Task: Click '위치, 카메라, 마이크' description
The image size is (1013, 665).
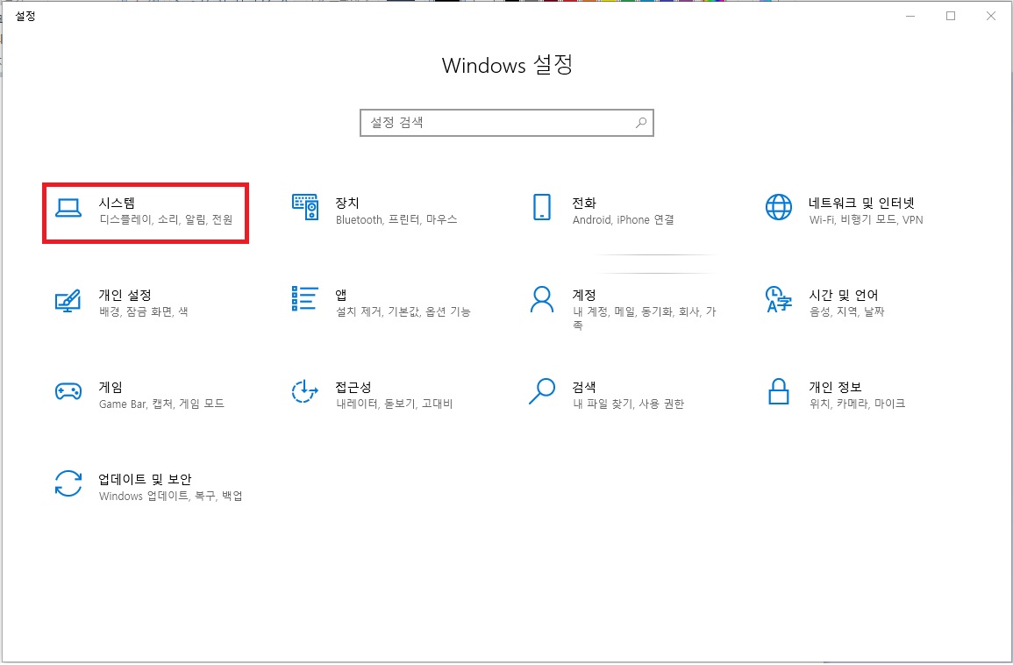Action: pyautogui.click(x=857, y=404)
